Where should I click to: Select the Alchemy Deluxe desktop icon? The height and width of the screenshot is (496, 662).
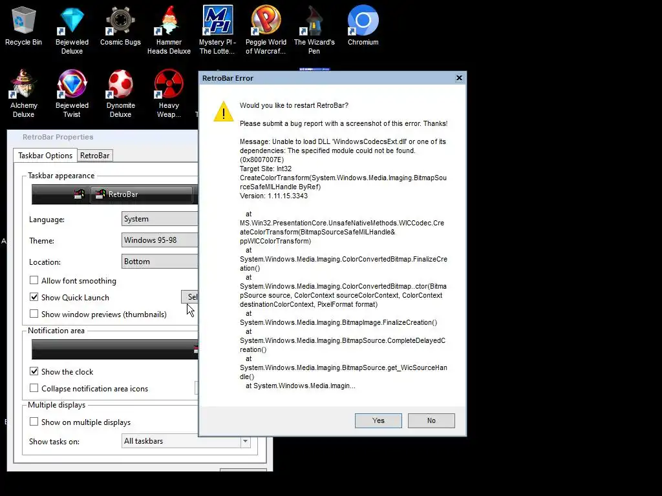tap(24, 94)
